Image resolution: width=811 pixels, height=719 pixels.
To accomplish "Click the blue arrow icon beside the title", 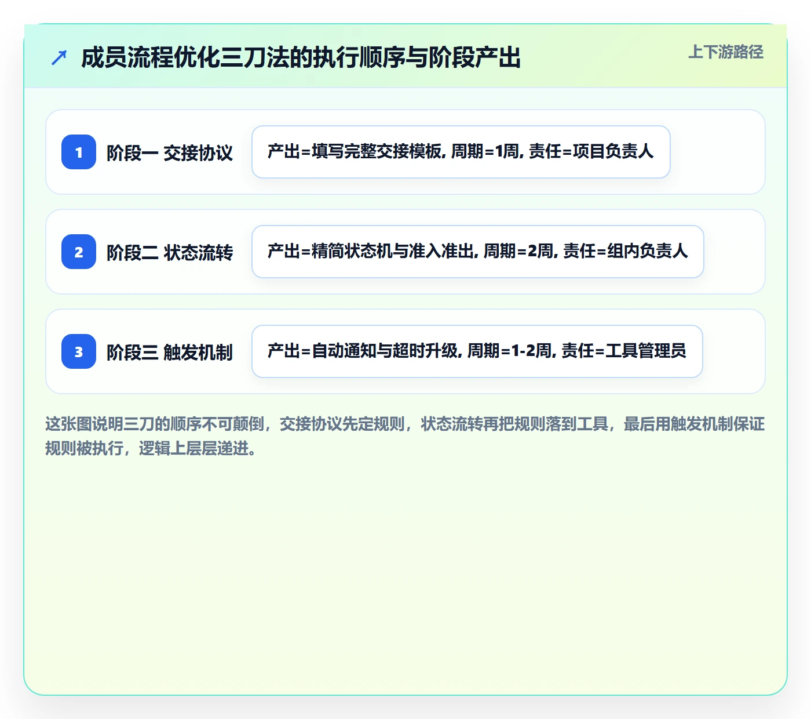I will (x=59, y=57).
